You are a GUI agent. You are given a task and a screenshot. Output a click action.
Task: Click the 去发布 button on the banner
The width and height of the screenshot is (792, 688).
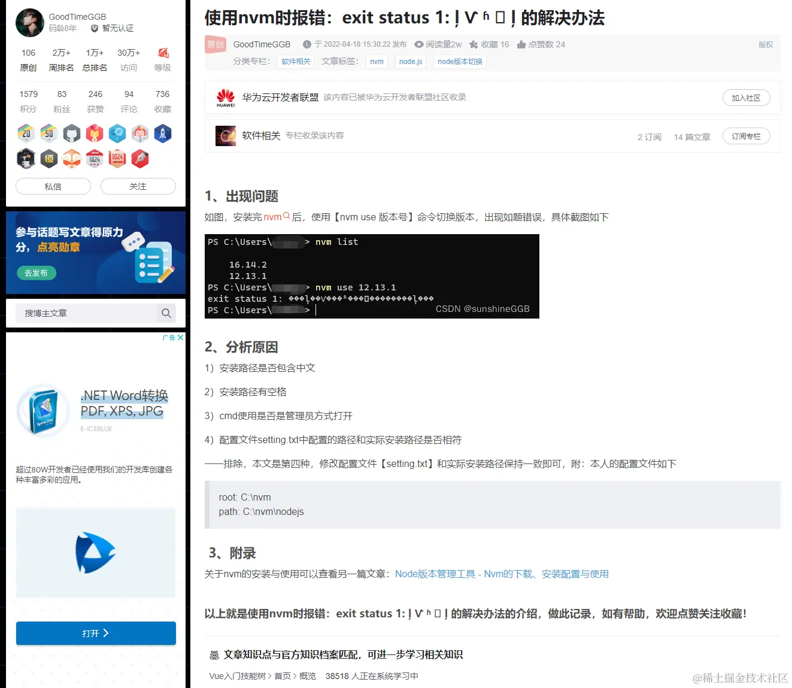tap(36, 273)
